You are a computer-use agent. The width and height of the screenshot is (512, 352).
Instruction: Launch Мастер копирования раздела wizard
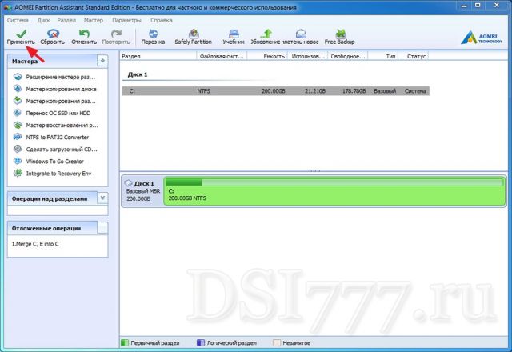pyautogui.click(x=61, y=102)
